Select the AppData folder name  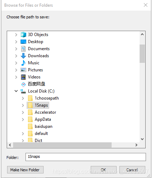[43, 119]
